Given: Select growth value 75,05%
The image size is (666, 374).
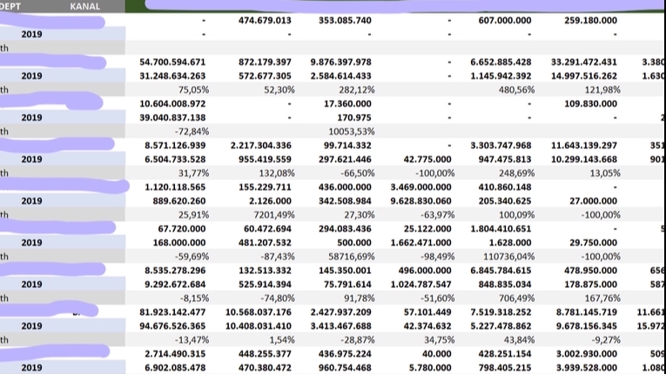Looking at the screenshot, I should point(194,90).
